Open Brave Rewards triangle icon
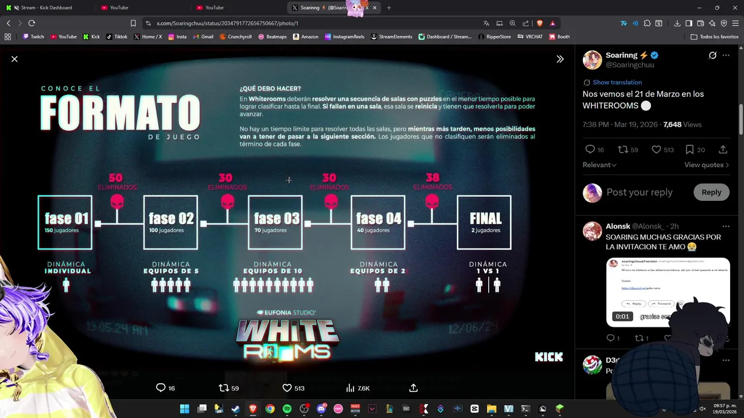 pos(552,23)
